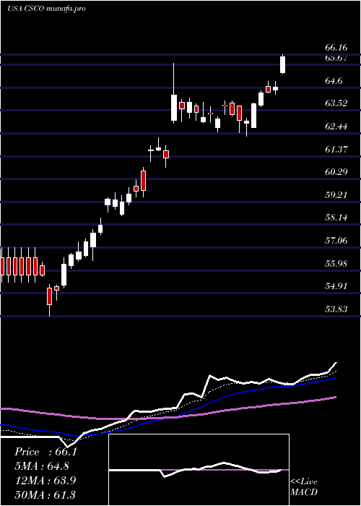The width and height of the screenshot is (361, 506).
Task: Click the 58.14 price level label
Action: point(336,218)
